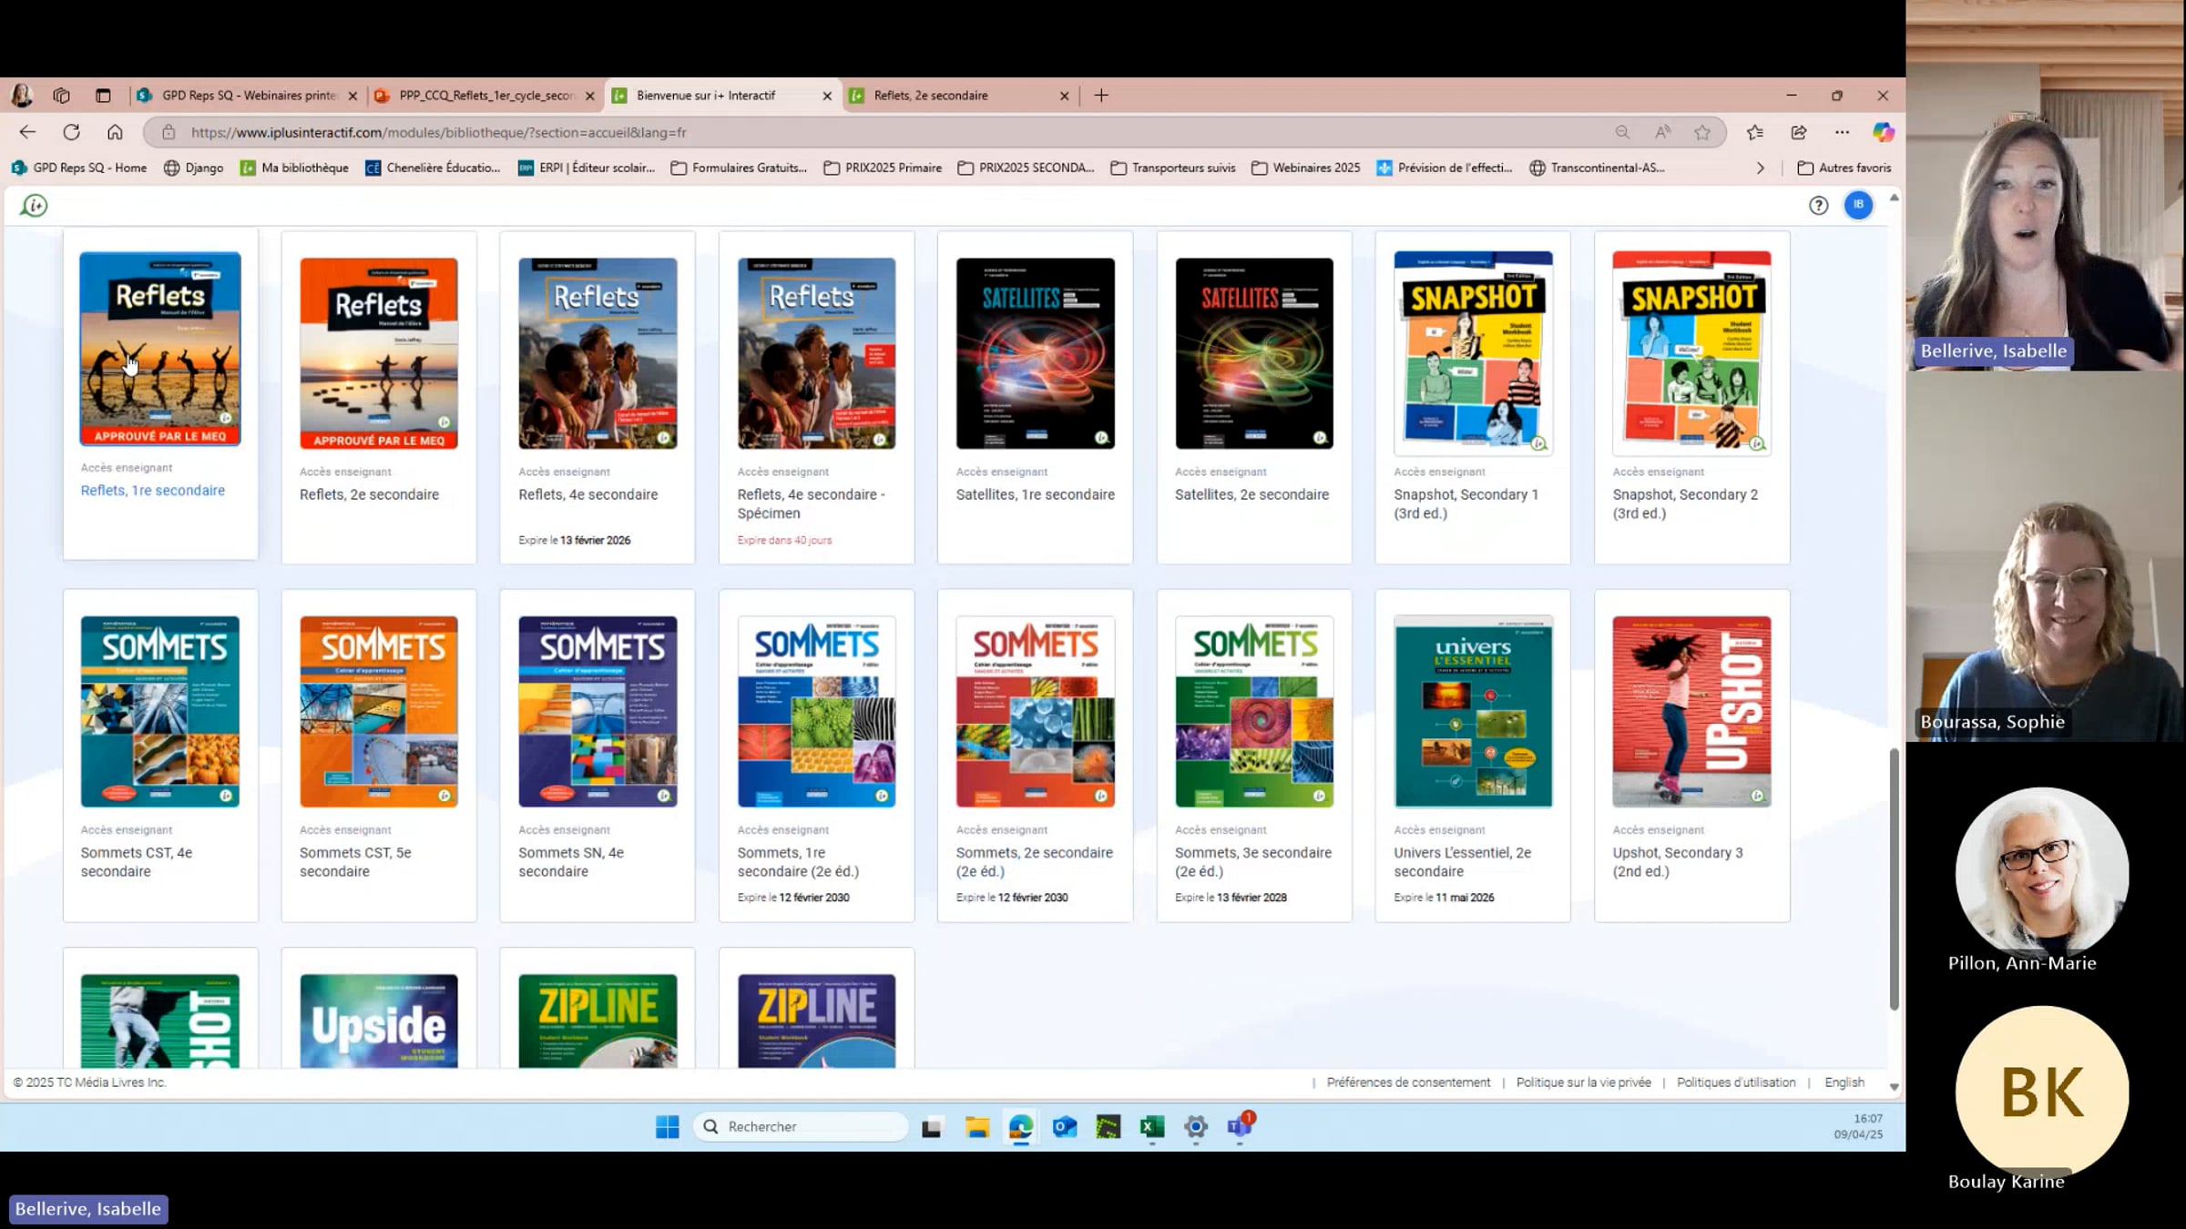Switch to Reflets, 2e secondaire browser tab
Image resolution: width=2186 pixels, height=1229 pixels.
tap(959, 96)
